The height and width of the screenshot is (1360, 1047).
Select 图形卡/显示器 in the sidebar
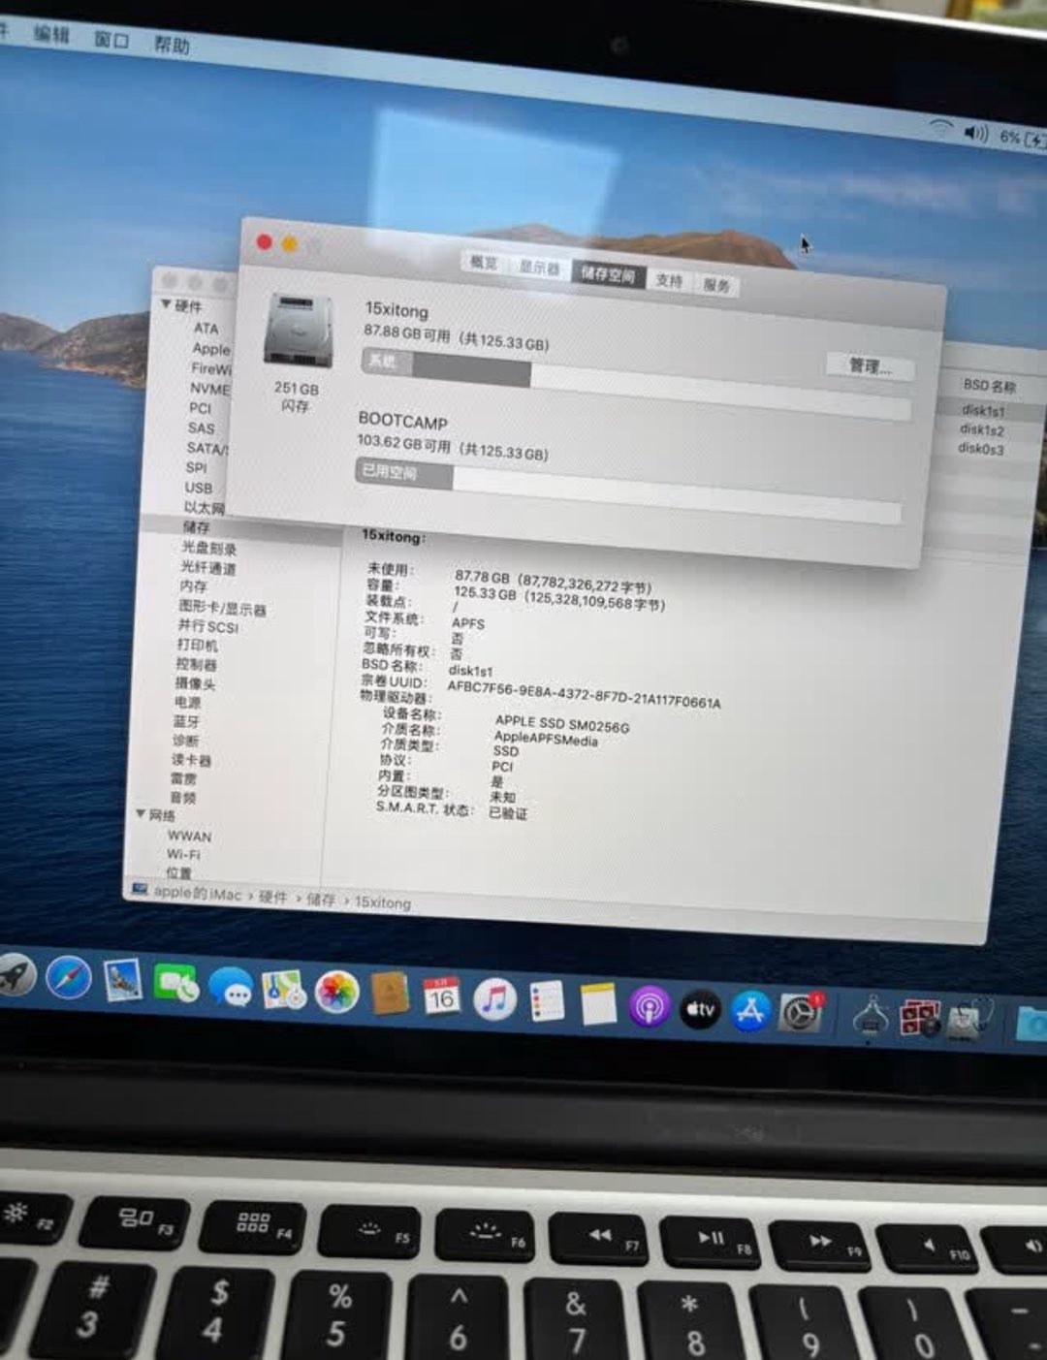222,608
